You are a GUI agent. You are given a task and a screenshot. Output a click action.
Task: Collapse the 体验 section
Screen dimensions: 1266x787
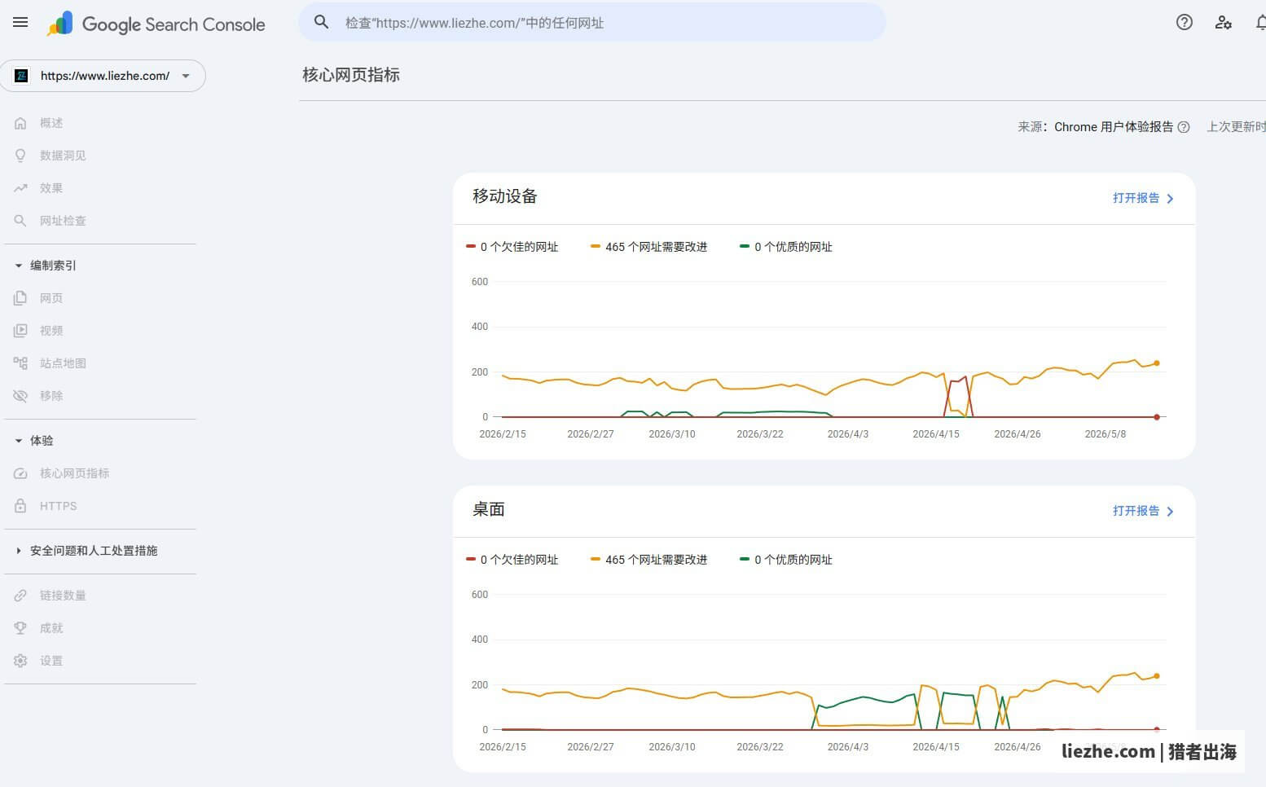click(x=19, y=441)
